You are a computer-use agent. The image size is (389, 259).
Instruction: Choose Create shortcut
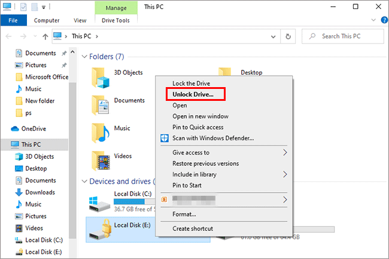(x=193, y=229)
